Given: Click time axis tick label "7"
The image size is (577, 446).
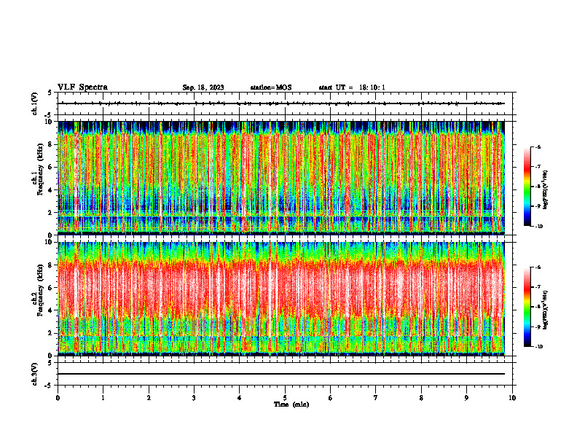Looking at the screenshot, I should [x=376, y=398].
